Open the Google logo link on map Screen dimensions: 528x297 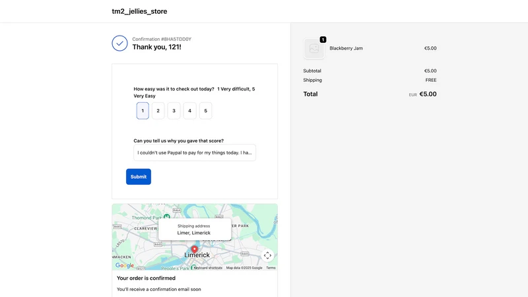click(x=125, y=265)
